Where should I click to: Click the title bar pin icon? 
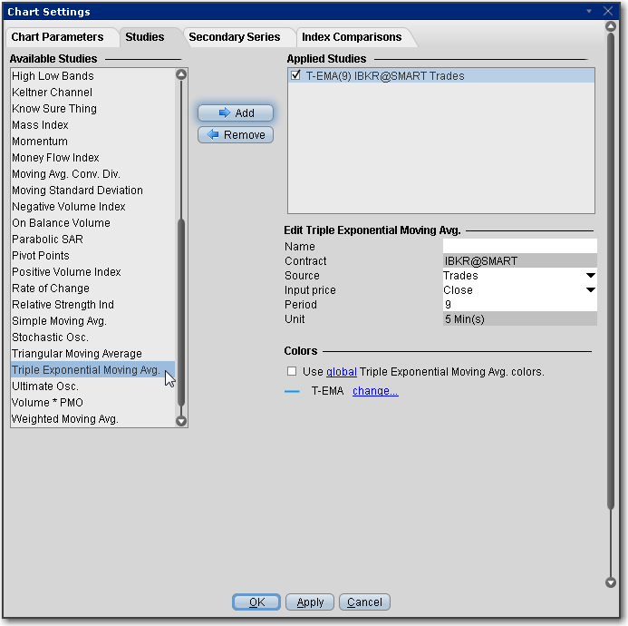point(589,12)
